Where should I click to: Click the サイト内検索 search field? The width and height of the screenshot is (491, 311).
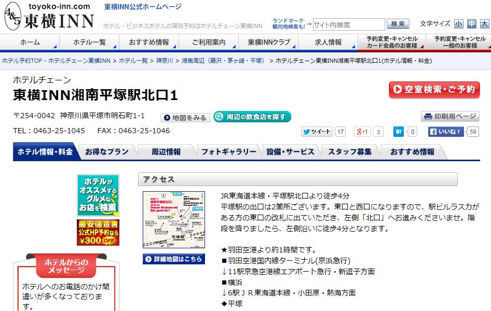click(349, 24)
